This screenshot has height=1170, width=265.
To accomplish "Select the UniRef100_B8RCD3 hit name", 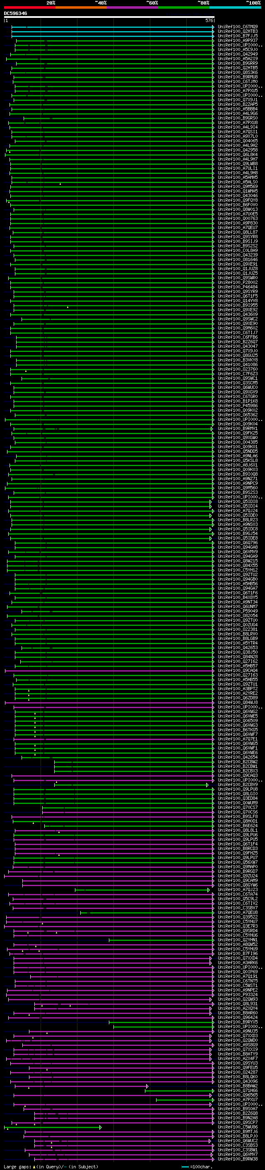I will click(238, 848).
